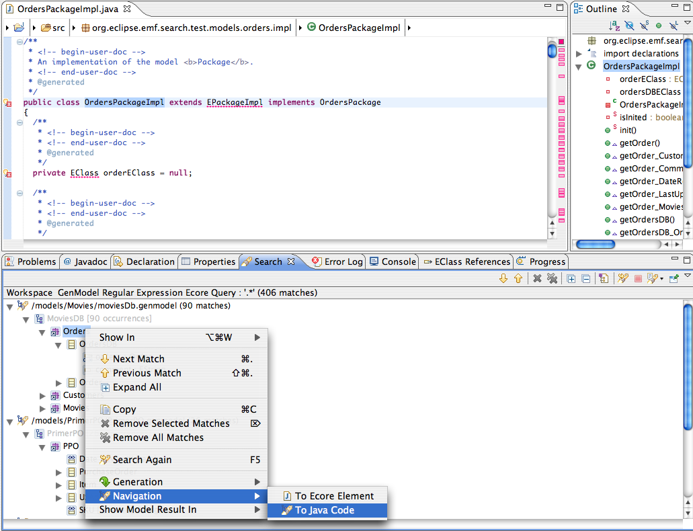Click Show Next Match down arrow in Search toolbar

click(x=503, y=278)
